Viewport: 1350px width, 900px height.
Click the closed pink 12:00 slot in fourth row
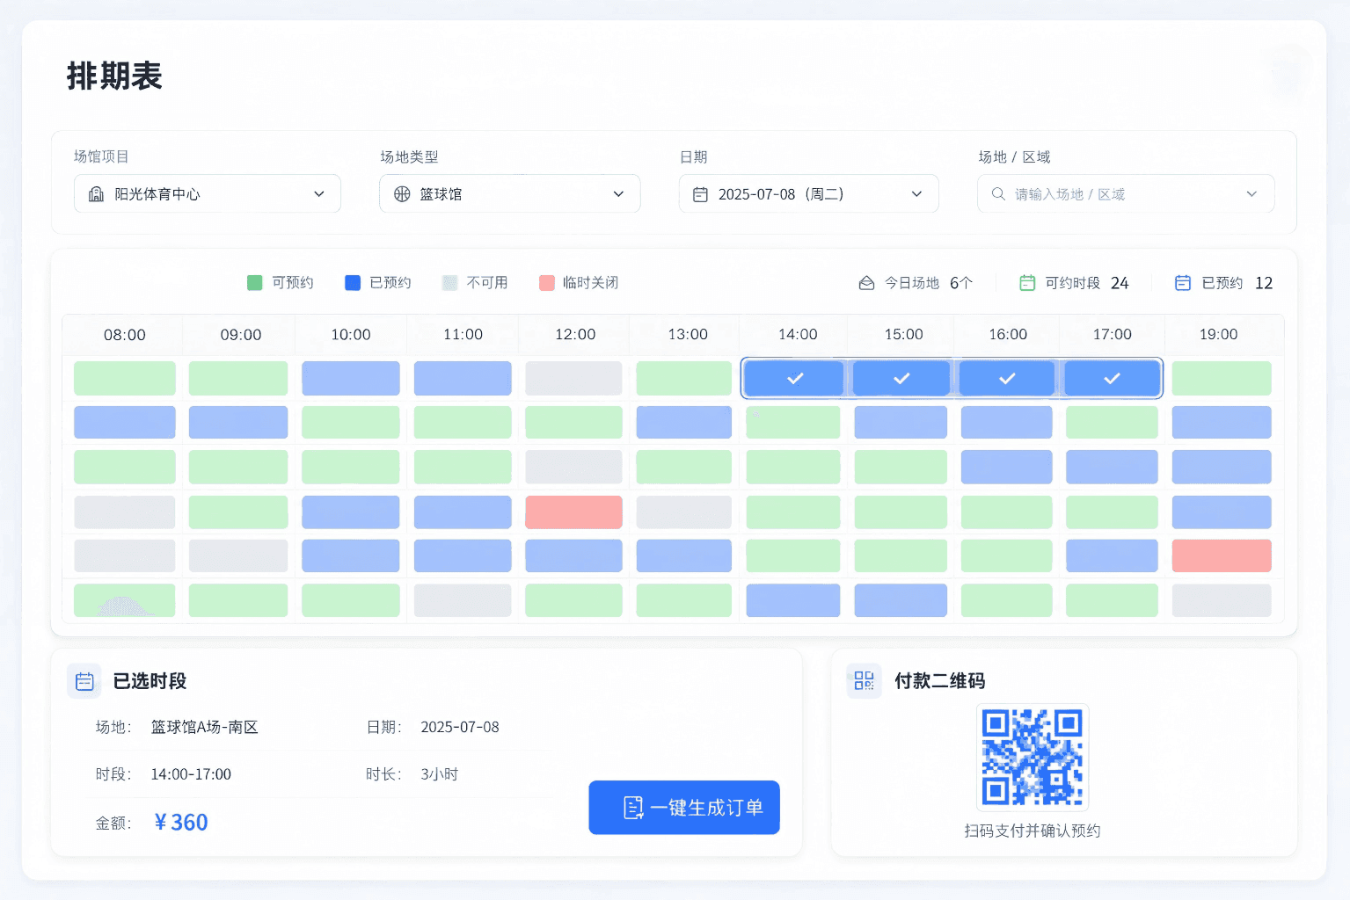point(573,512)
